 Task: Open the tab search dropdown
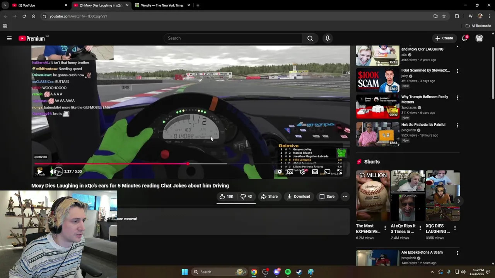click(5, 5)
